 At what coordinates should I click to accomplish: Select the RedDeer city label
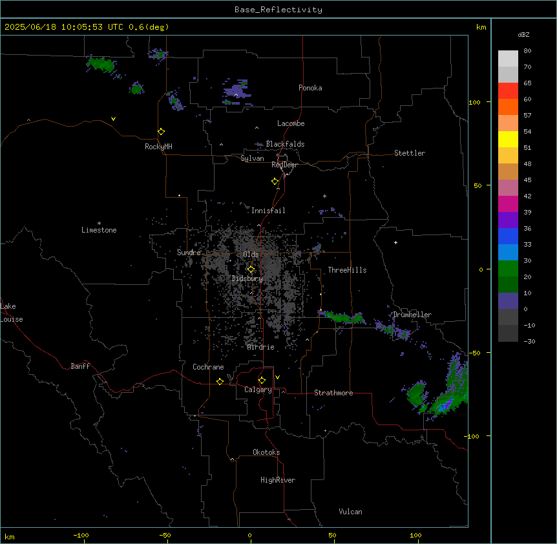[284, 165]
